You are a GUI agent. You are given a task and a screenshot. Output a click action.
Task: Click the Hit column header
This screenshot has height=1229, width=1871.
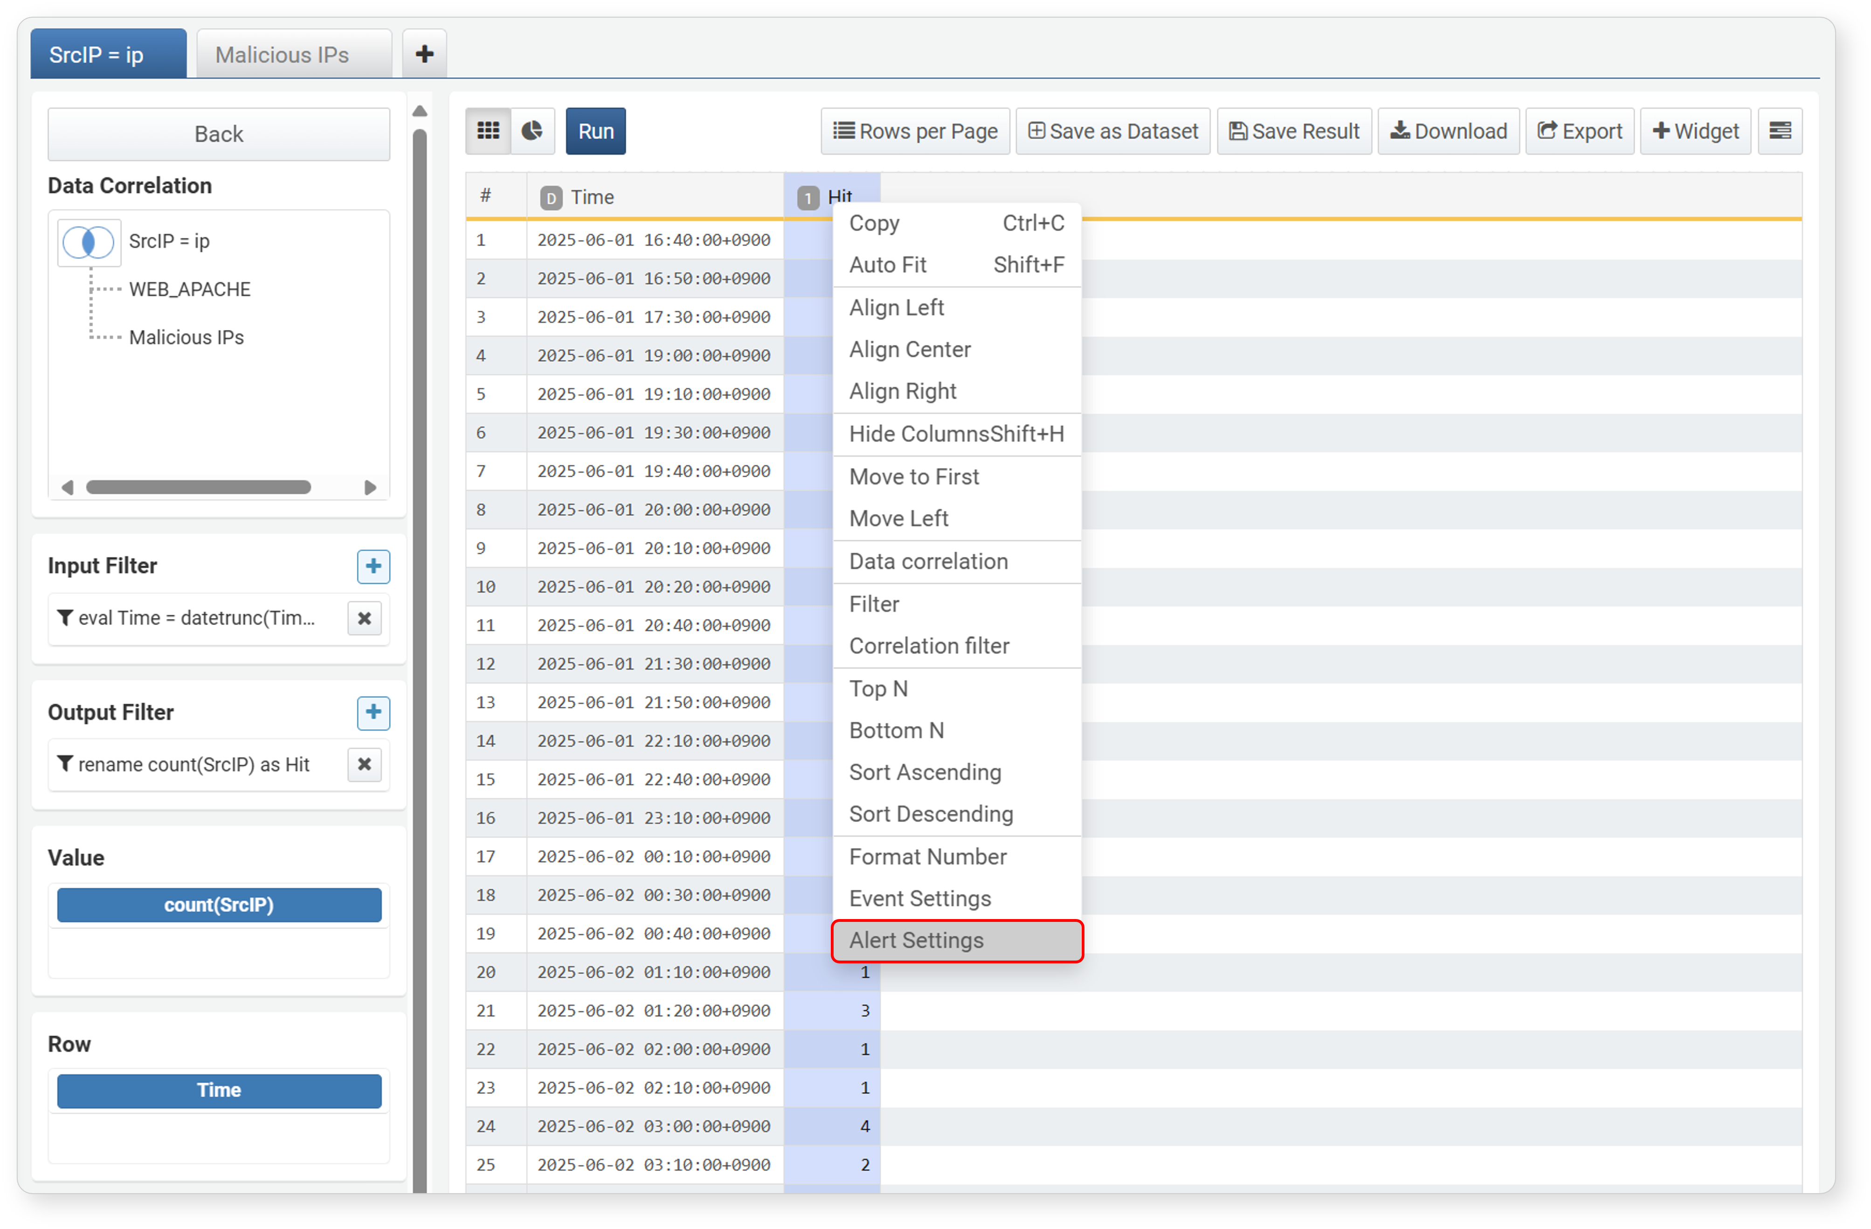click(832, 195)
